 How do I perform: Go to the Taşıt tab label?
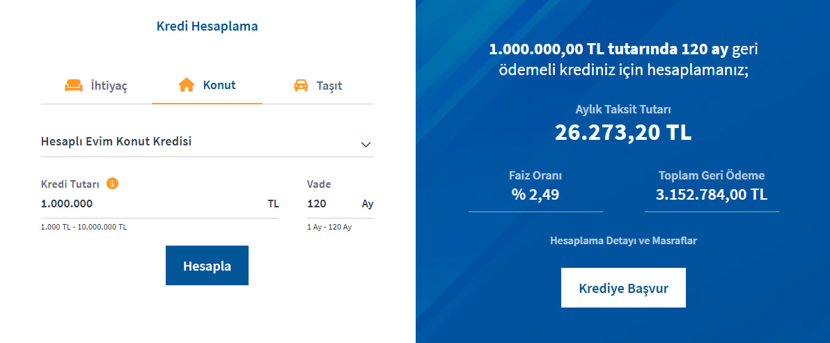[329, 86]
